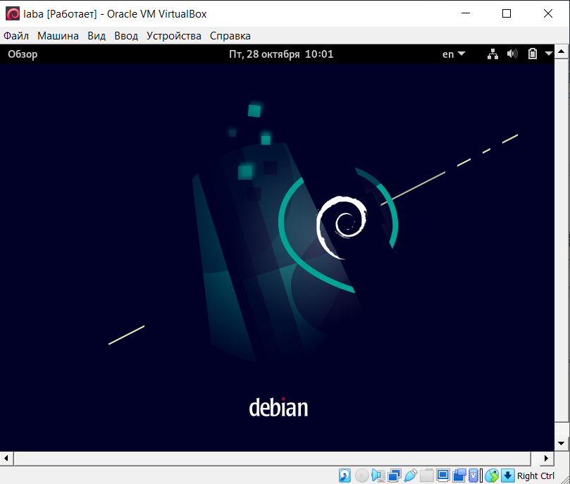
Task: Open the Машина menu
Action: click(x=58, y=36)
